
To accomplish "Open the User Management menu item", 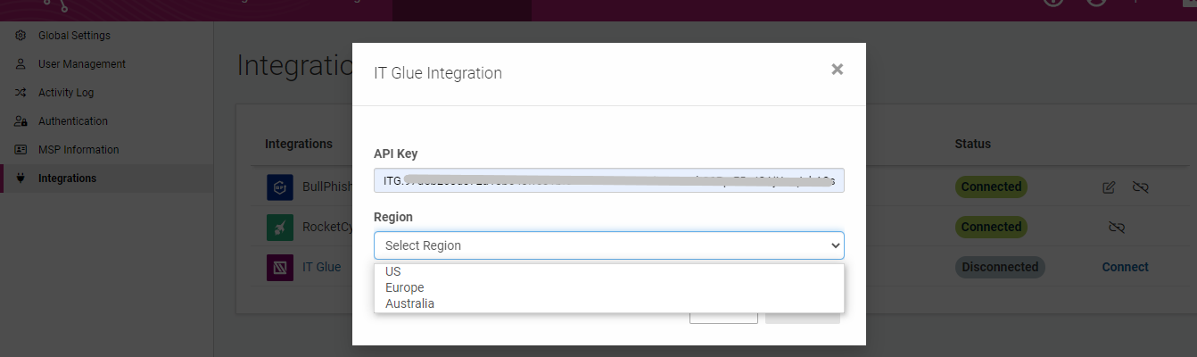I will pos(82,64).
